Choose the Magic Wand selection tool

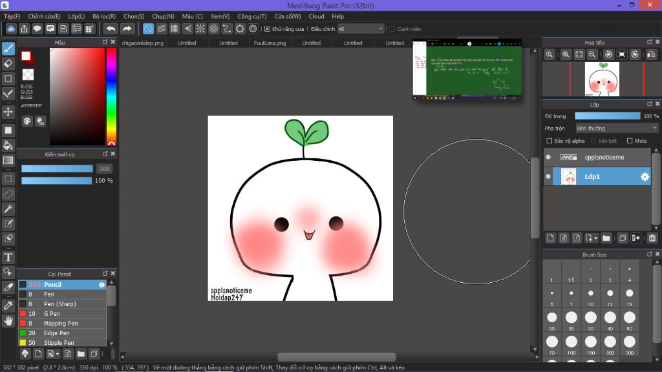pos(8,209)
